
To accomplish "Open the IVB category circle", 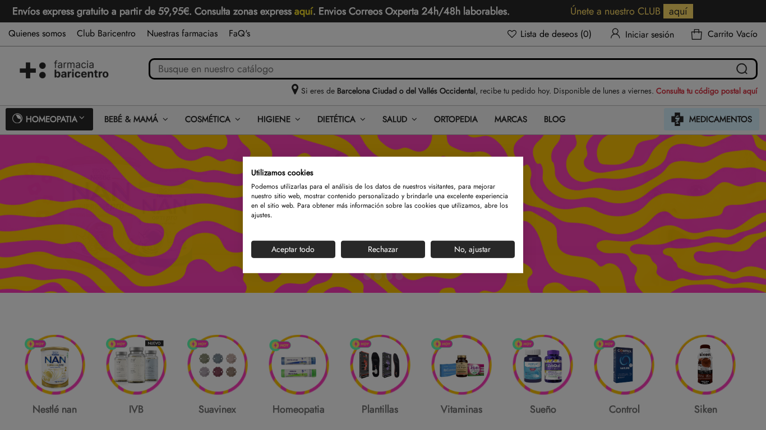I will [x=136, y=364].
